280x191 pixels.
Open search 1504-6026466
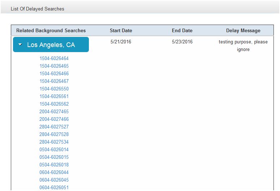[54, 73]
